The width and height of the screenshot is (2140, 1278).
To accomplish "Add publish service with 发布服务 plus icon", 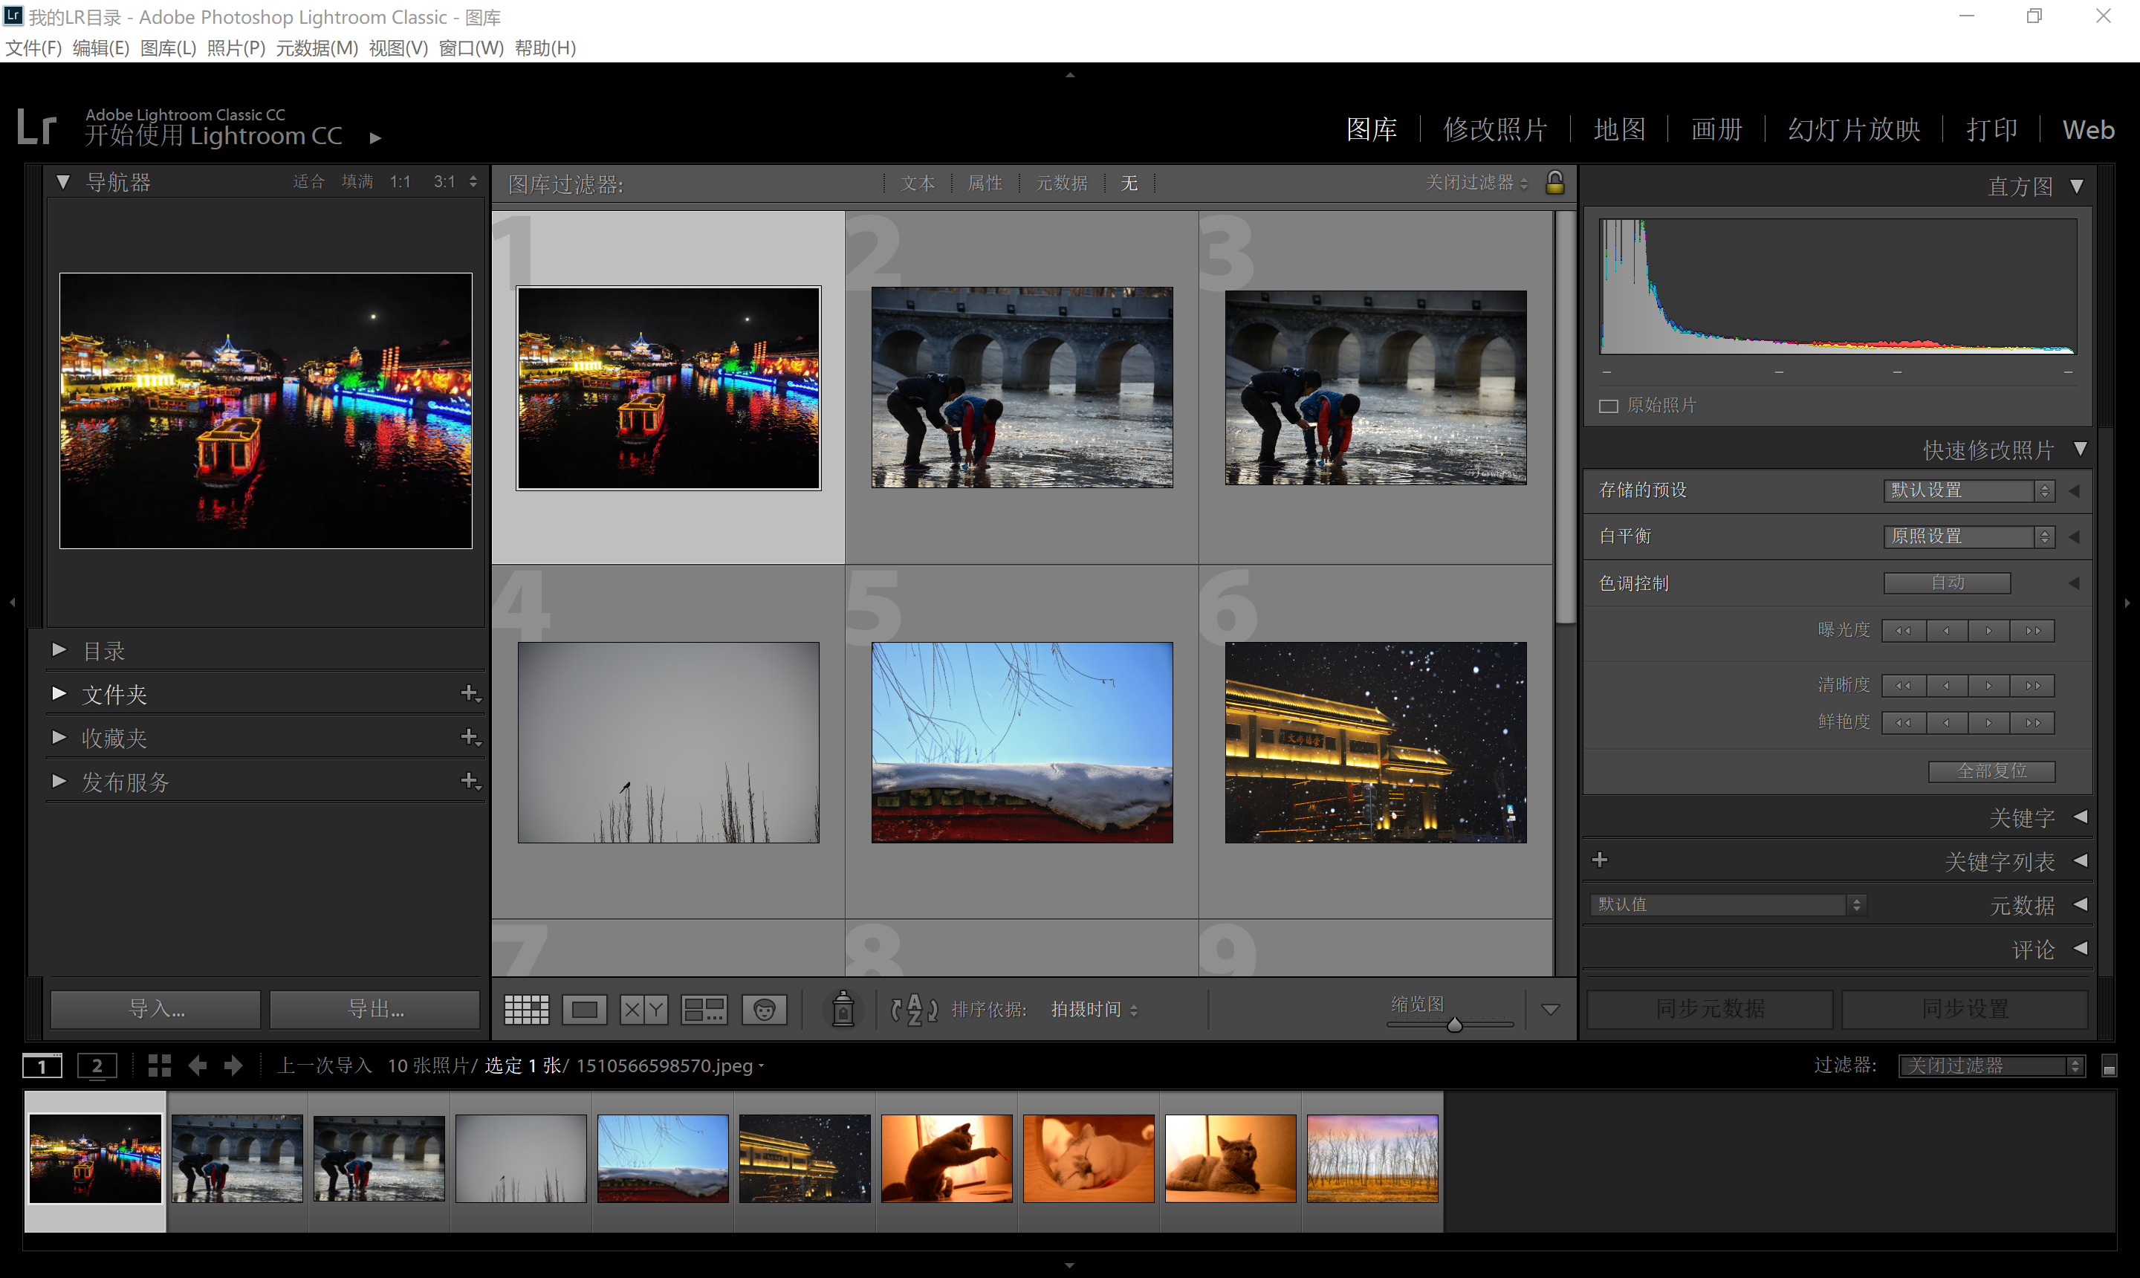I will click(470, 781).
